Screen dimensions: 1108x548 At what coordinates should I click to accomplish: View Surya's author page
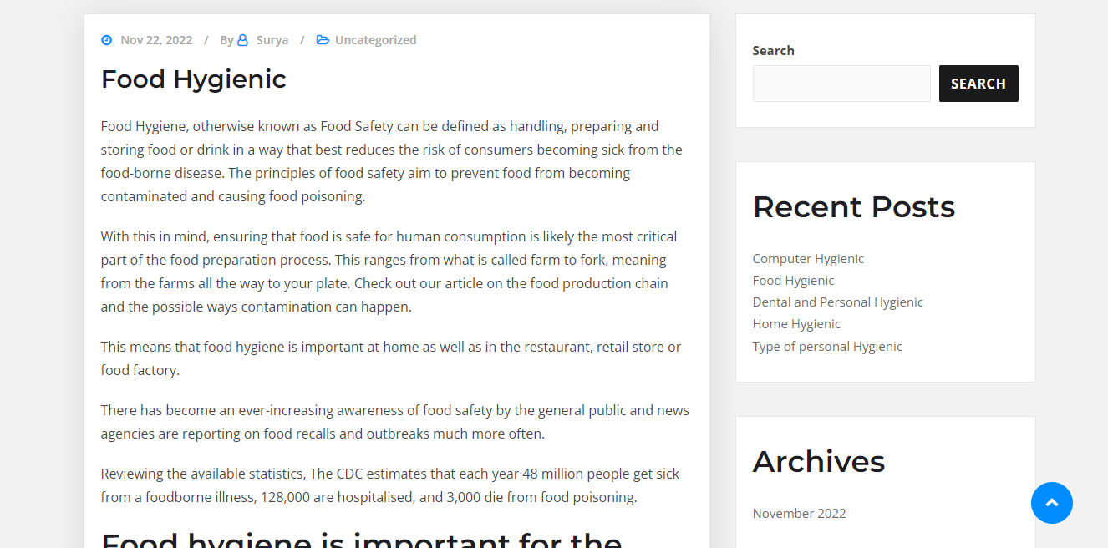272,39
